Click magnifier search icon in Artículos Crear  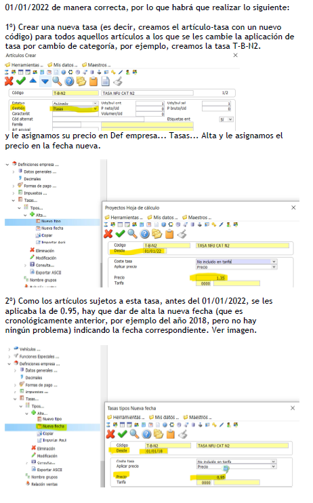[57, 81]
